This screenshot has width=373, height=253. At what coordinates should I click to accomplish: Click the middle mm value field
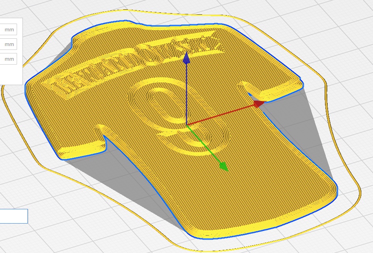(x=8, y=44)
